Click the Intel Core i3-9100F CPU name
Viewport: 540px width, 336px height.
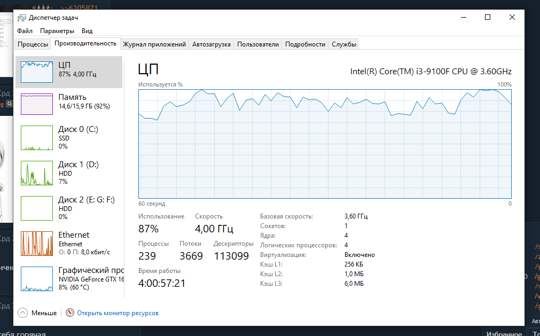pos(431,71)
